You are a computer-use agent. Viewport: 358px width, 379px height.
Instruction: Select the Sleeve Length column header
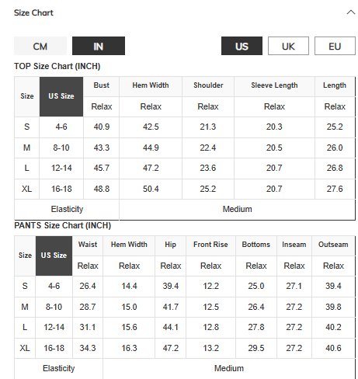coord(274,85)
